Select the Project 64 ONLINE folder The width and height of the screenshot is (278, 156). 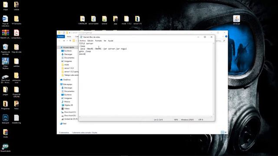[17, 92]
